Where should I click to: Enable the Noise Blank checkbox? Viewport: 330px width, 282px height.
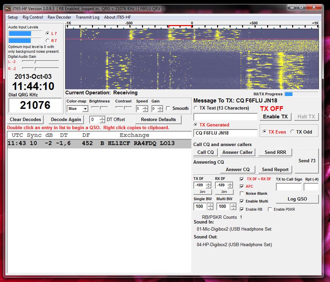pos(242,193)
